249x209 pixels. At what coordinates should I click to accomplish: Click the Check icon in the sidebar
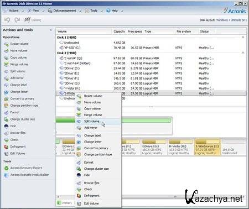(x=6, y=140)
